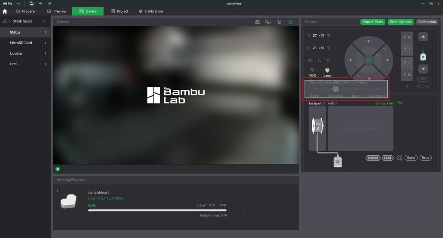Select Ludicrous on the speed slider
443x238 pixels.
(x=377, y=89)
